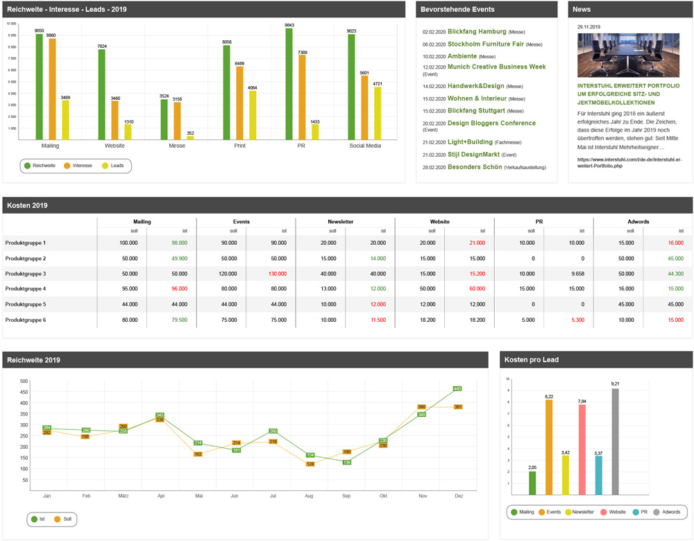
Task: Click the pink Website bar 7,84
Action: 582,449
